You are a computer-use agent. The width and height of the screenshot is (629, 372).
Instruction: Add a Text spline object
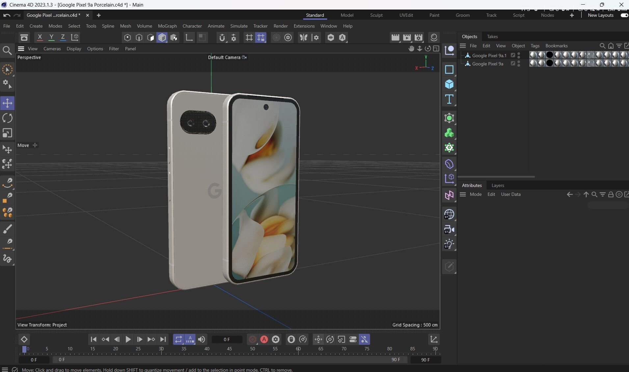[449, 99]
